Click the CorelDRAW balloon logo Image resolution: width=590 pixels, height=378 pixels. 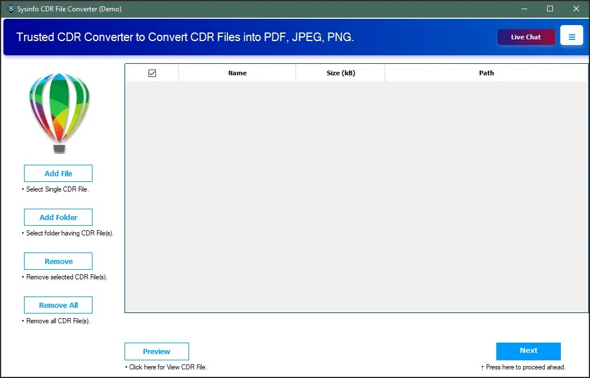[59, 112]
